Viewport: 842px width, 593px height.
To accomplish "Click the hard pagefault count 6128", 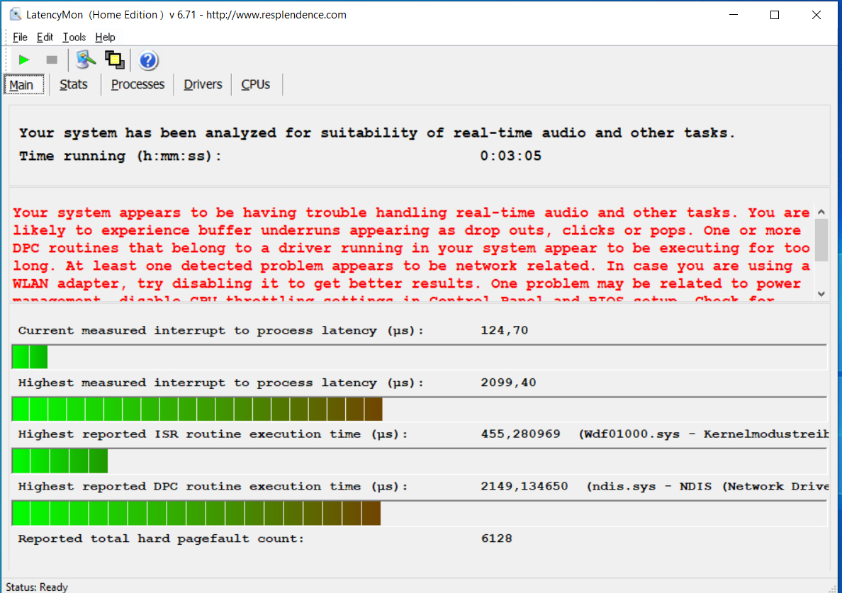I will point(497,538).
